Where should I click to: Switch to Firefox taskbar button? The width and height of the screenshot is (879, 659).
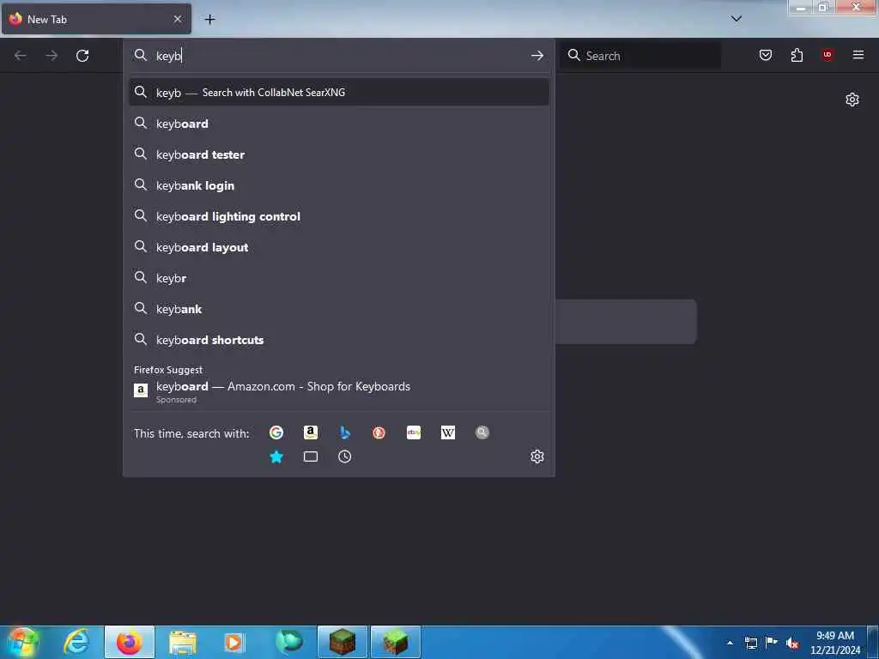pyautogui.click(x=129, y=642)
